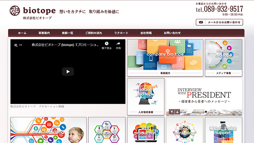Click the お電話からのお問い合わせ label
254x143 pixels.
pos(211,4)
